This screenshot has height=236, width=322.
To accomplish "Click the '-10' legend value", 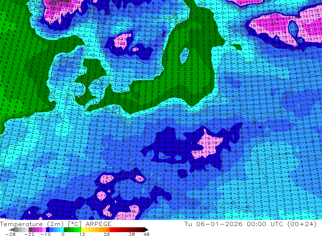I will tap(45, 234).
